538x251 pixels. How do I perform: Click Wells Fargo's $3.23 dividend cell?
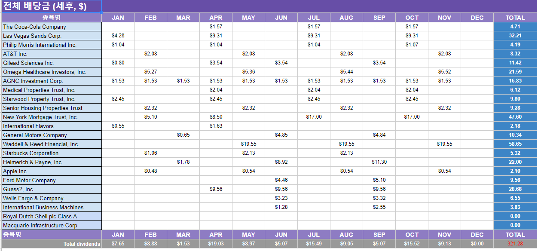pyautogui.click(x=281, y=198)
